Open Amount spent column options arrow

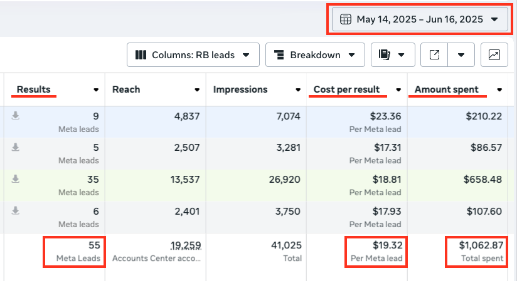499,89
